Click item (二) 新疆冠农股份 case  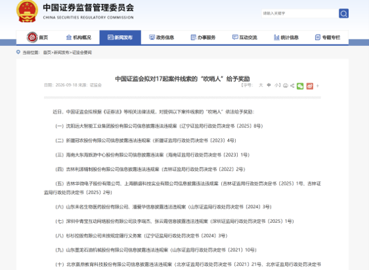(x=145, y=140)
